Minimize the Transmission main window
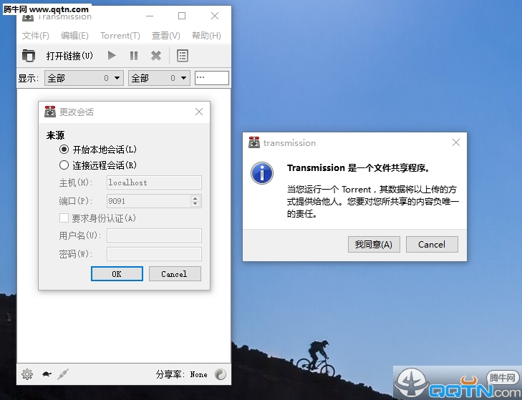 point(150,16)
